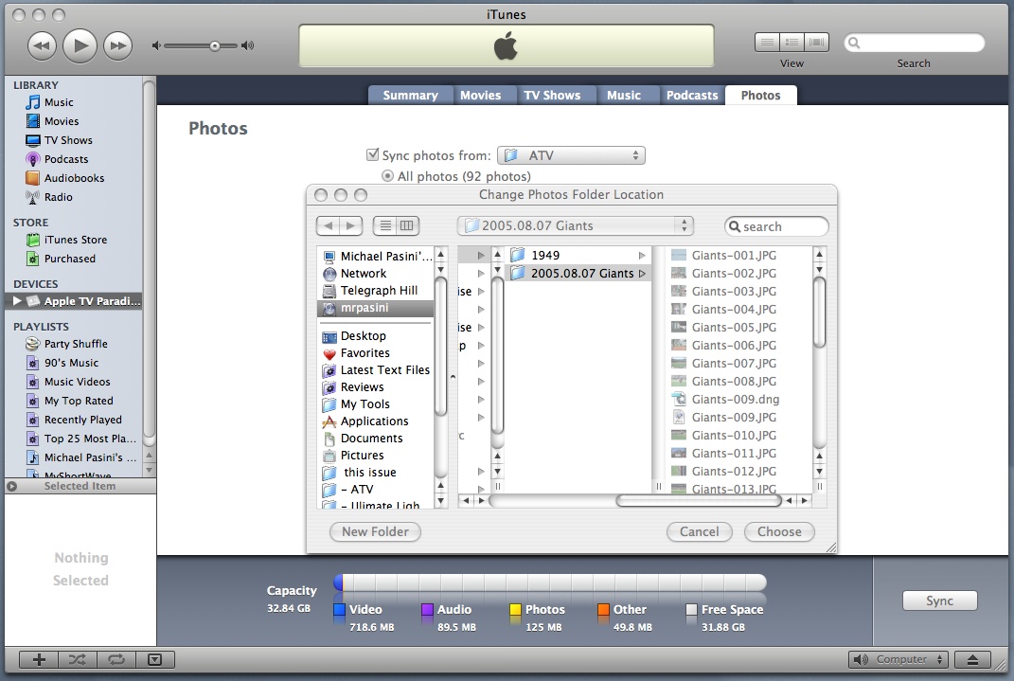Viewport: 1014px width, 681px height.
Task: Switch to the Podcasts tab
Action: click(691, 96)
